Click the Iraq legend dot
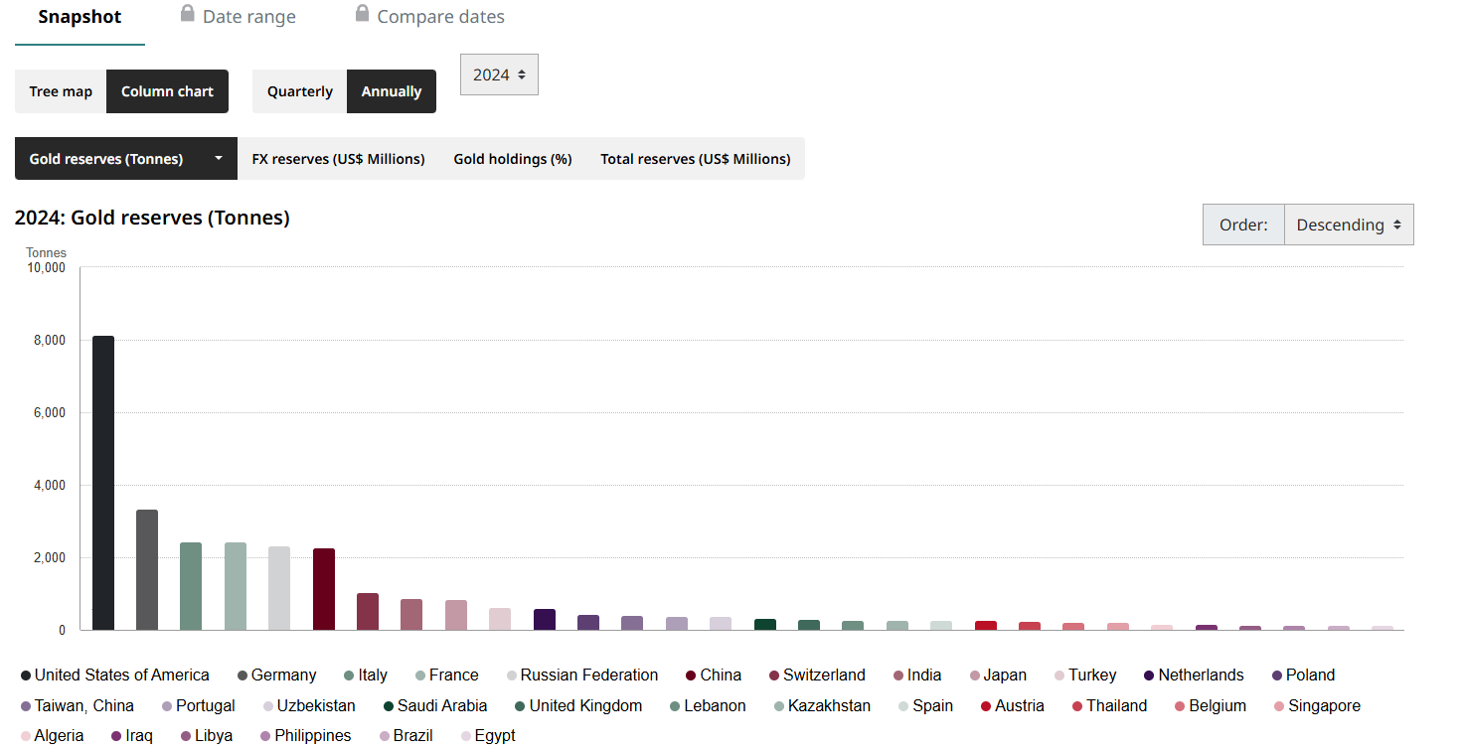 [x=116, y=736]
